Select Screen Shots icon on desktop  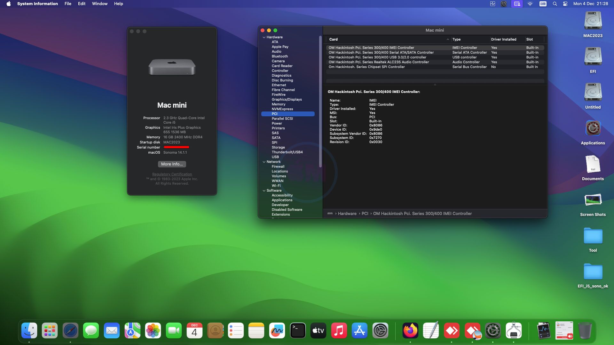[593, 205]
